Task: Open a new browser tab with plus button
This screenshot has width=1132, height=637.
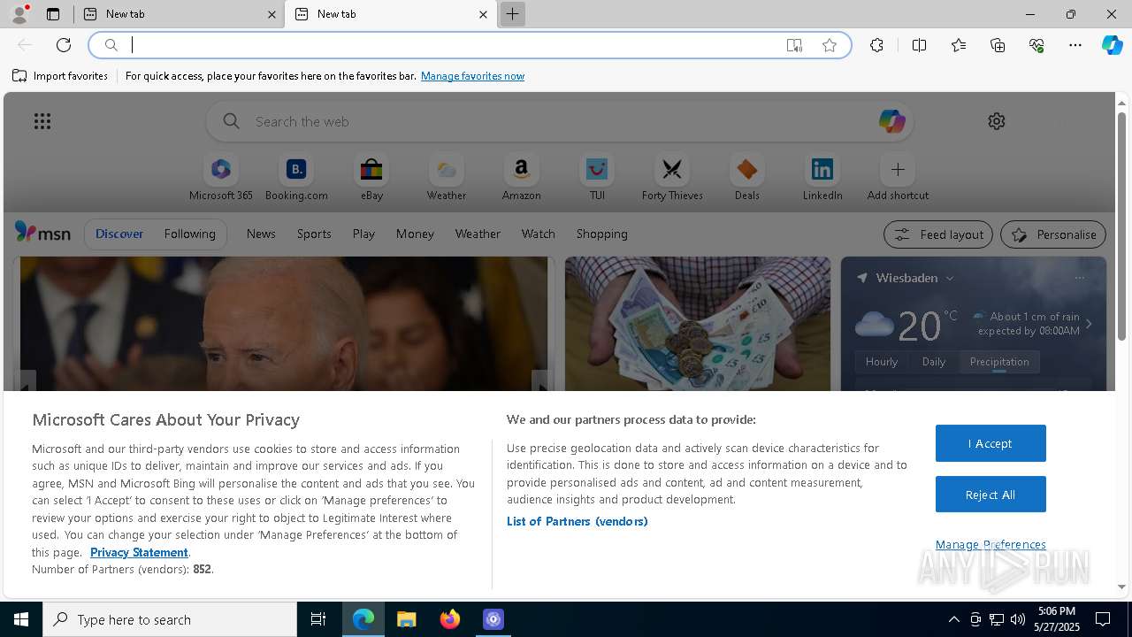Action: [512, 14]
